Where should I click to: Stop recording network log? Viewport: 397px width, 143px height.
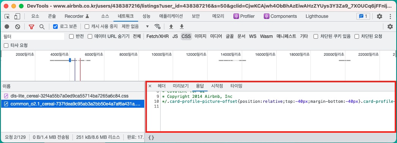coord(7,27)
